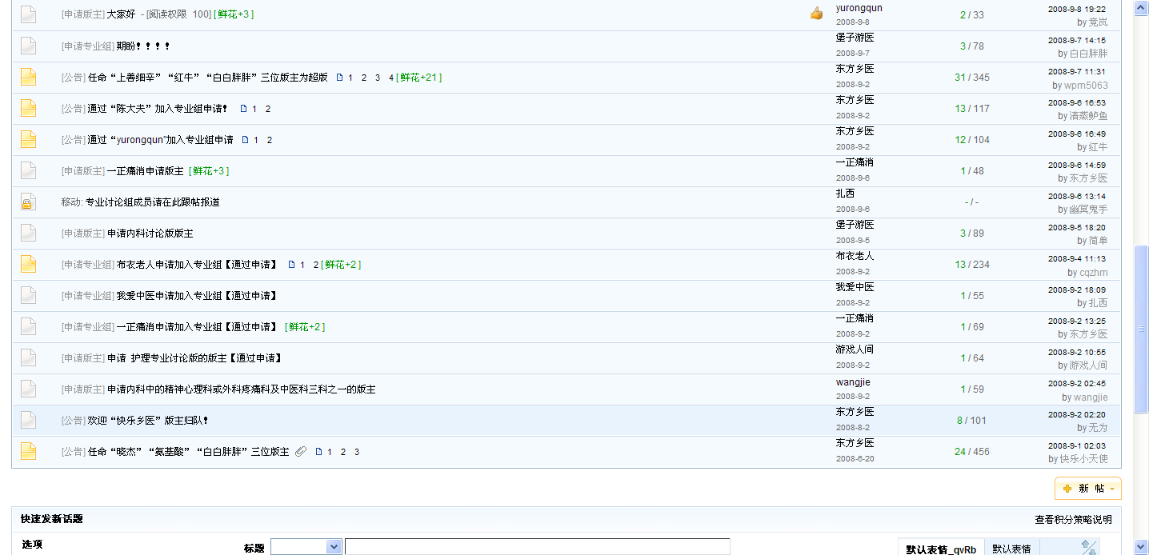The image size is (1149, 555).
Task: Go to page 4 of the 上善细辛 announcement
Action: coord(391,78)
